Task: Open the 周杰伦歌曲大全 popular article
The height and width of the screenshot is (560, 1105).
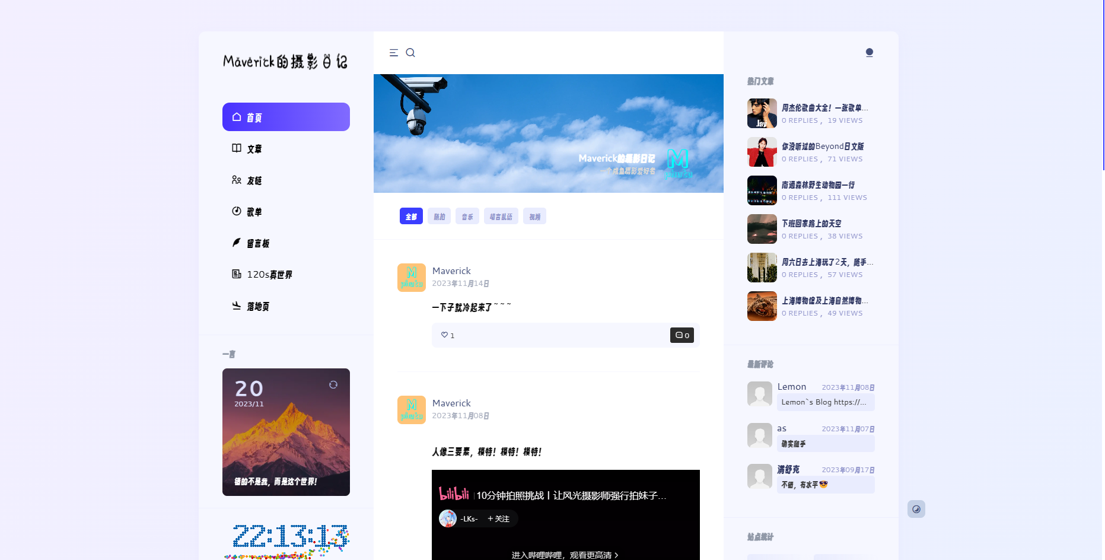Action: click(824, 108)
